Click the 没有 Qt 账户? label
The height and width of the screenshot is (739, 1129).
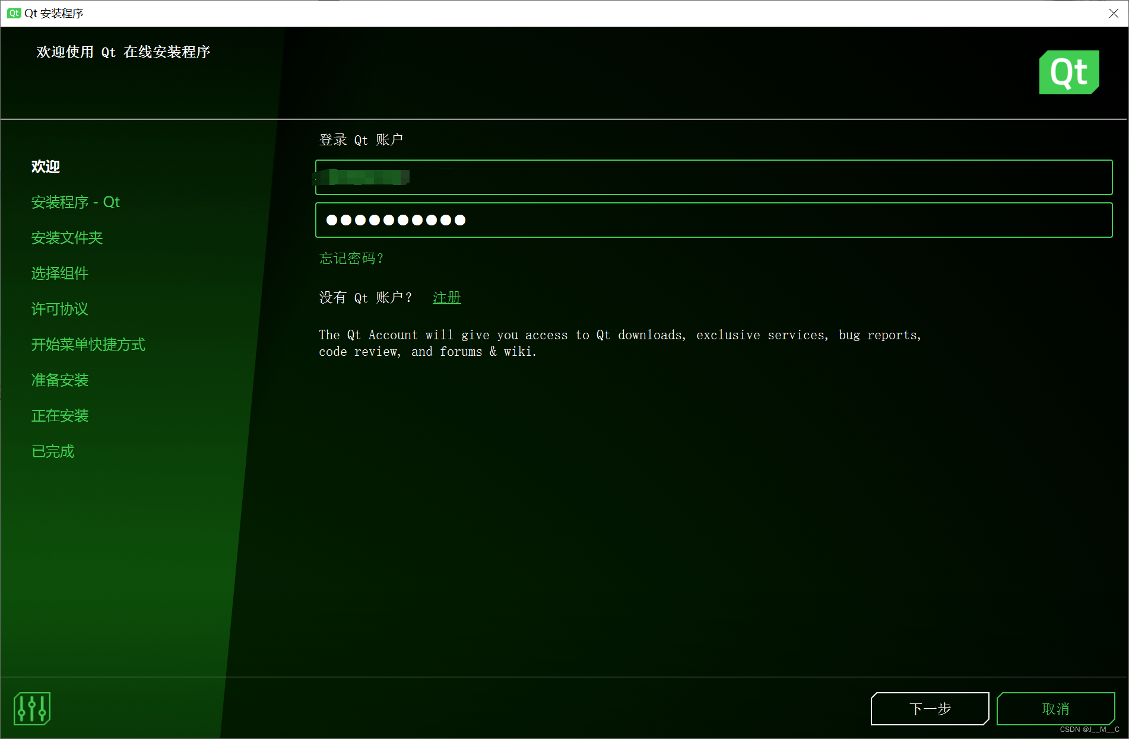[x=366, y=298]
